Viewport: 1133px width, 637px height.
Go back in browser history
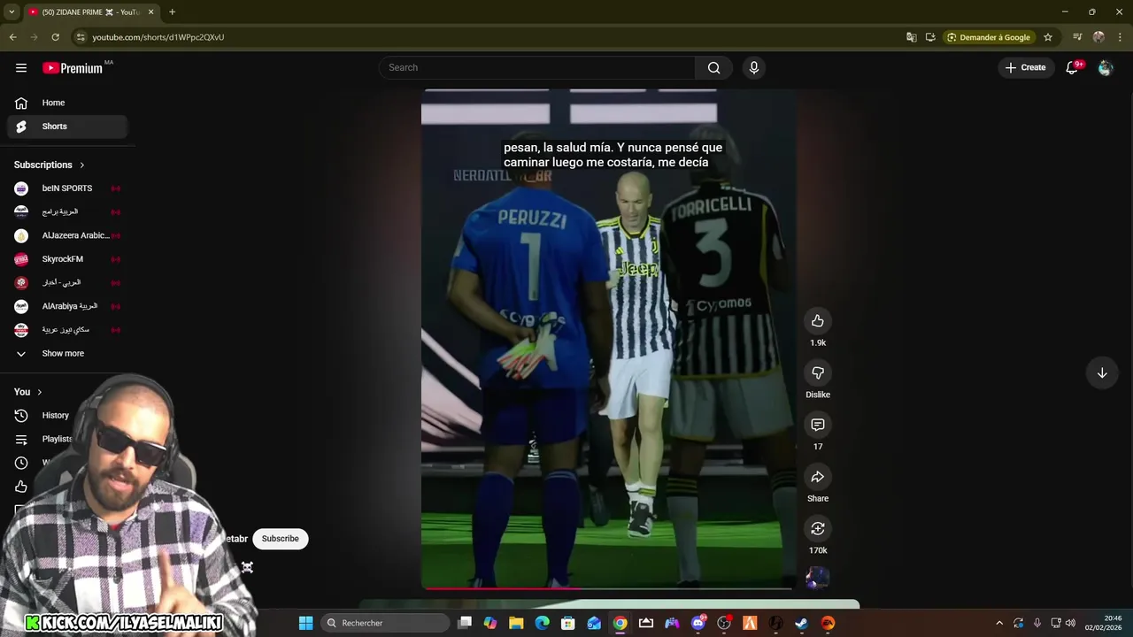[12, 37]
